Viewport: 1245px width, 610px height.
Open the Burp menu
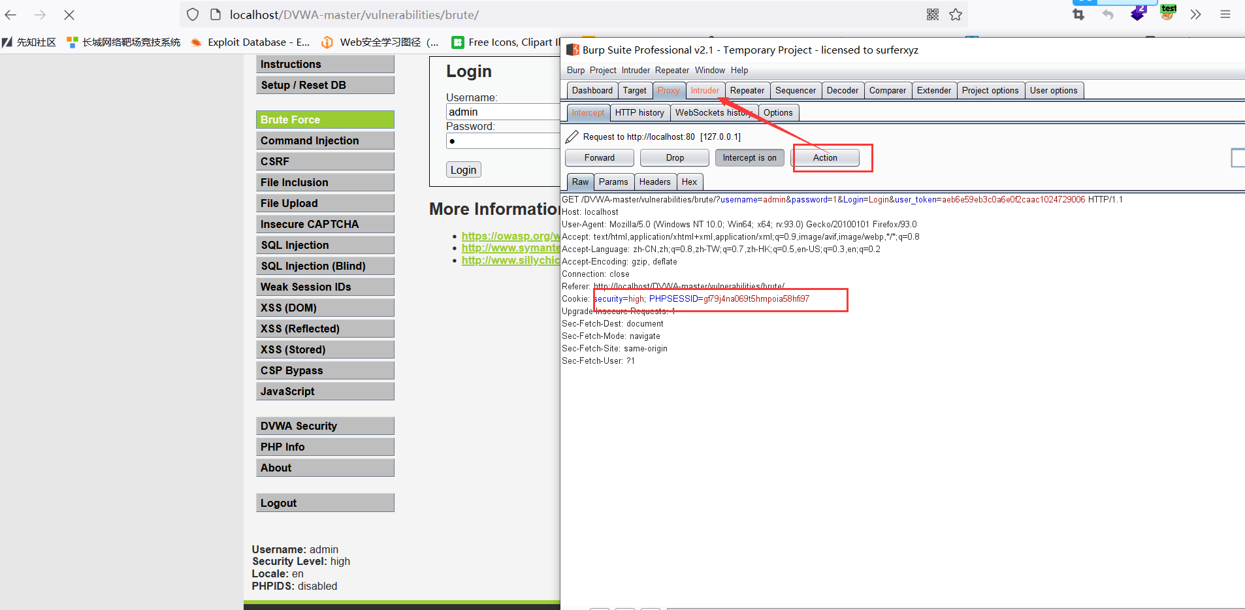click(x=575, y=71)
